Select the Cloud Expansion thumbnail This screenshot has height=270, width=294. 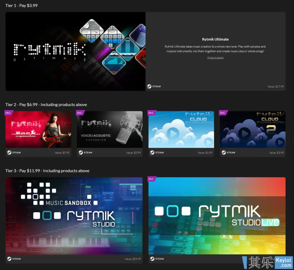click(x=181, y=129)
